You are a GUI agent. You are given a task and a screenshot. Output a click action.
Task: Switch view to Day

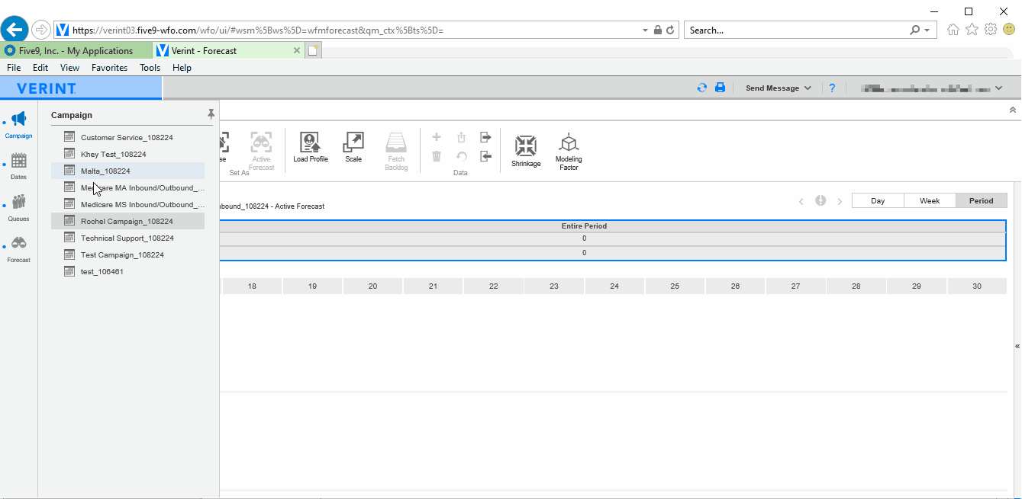(x=878, y=201)
